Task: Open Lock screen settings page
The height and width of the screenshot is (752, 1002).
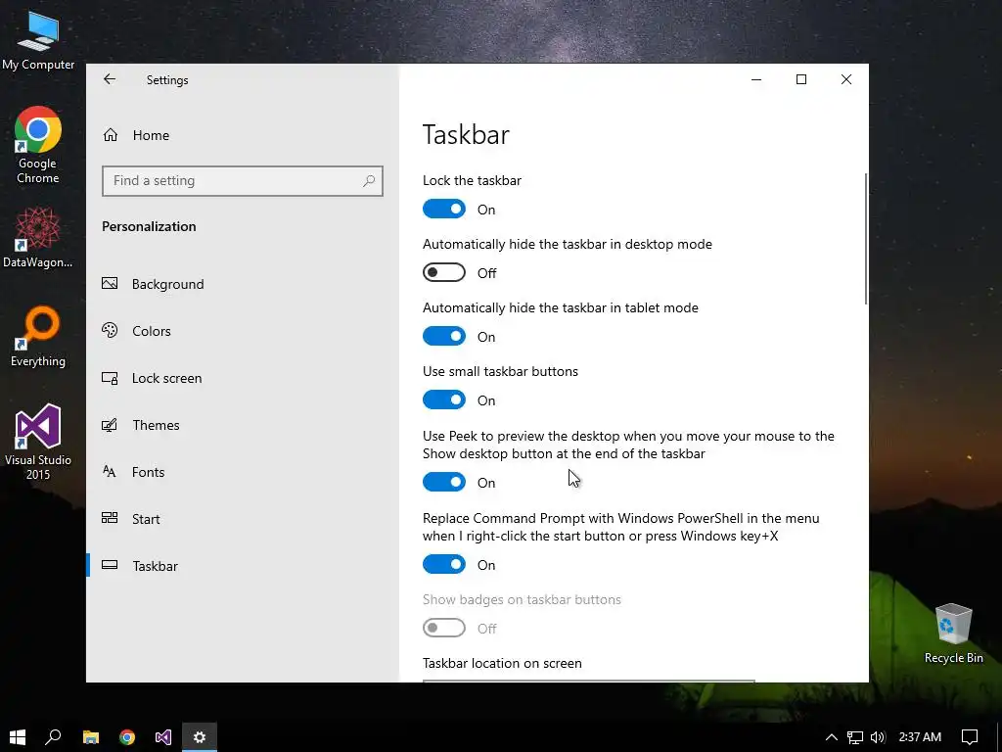Action: click(243, 378)
